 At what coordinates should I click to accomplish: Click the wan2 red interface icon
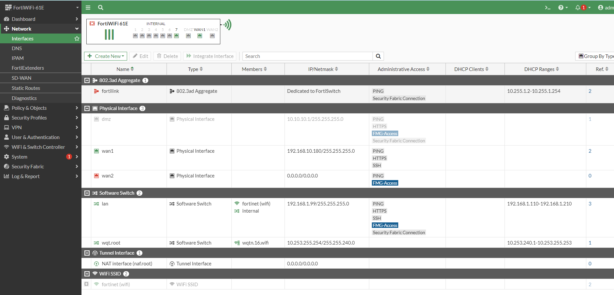pyautogui.click(x=96, y=176)
